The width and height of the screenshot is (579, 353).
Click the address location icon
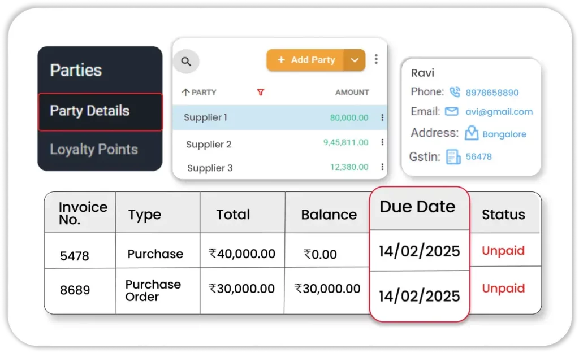point(471,133)
